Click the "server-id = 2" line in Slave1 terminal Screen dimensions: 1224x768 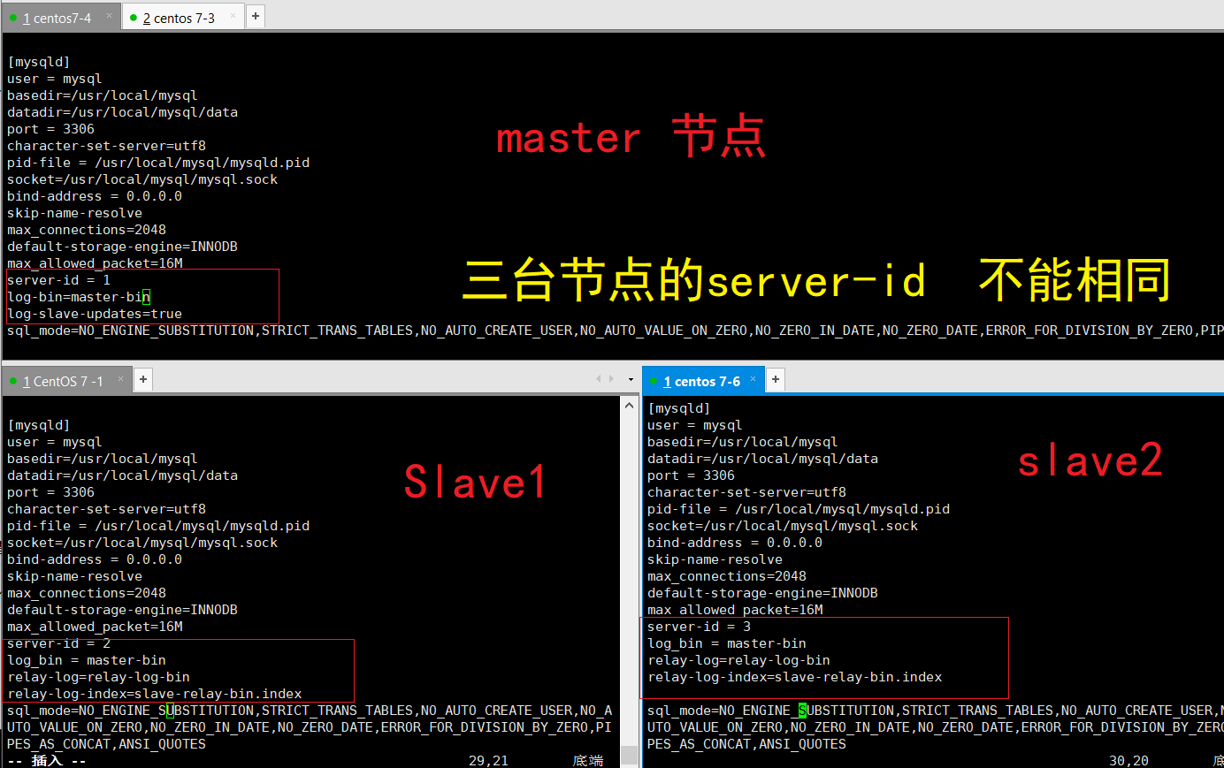coord(58,643)
